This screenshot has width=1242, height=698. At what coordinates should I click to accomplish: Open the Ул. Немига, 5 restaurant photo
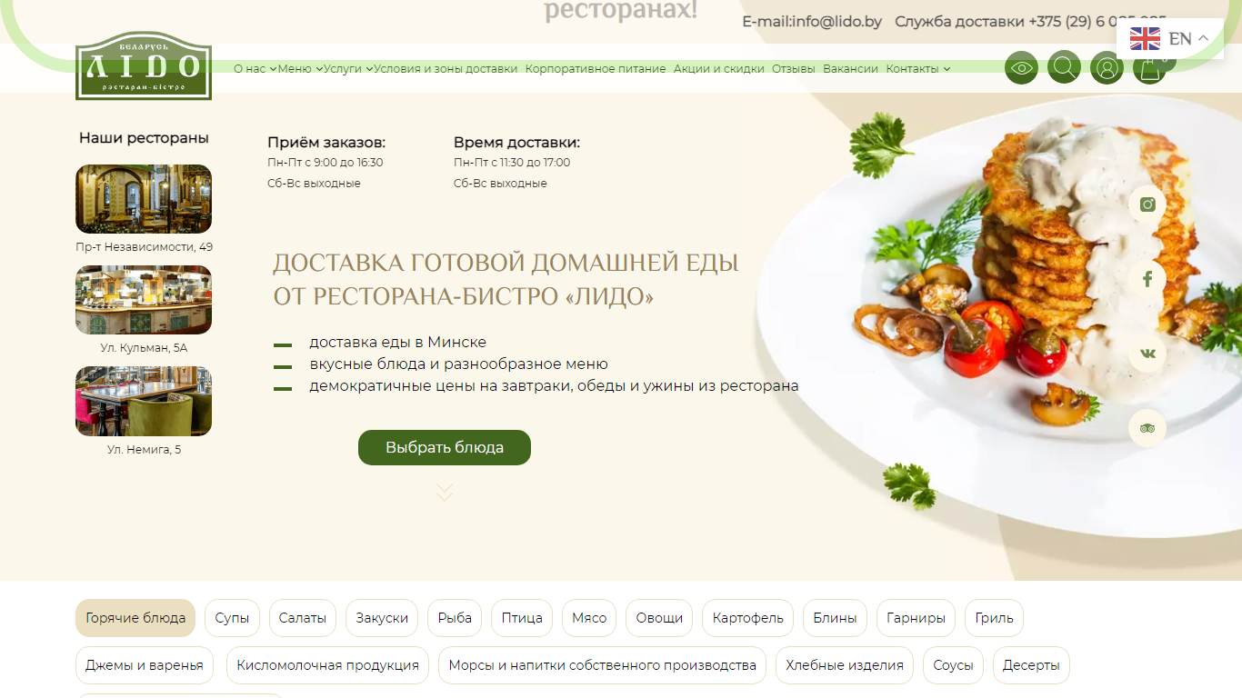coord(144,401)
